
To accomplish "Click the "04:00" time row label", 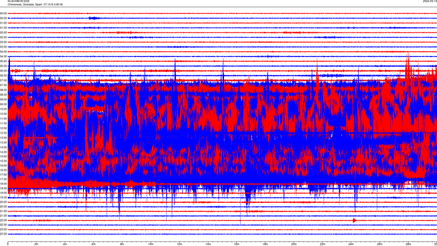I will coord(3,51).
